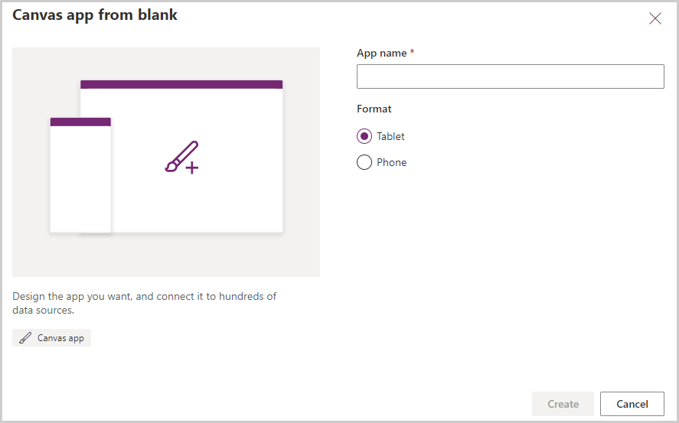Select the Tablet format radio button
679x423 pixels.
(x=364, y=136)
